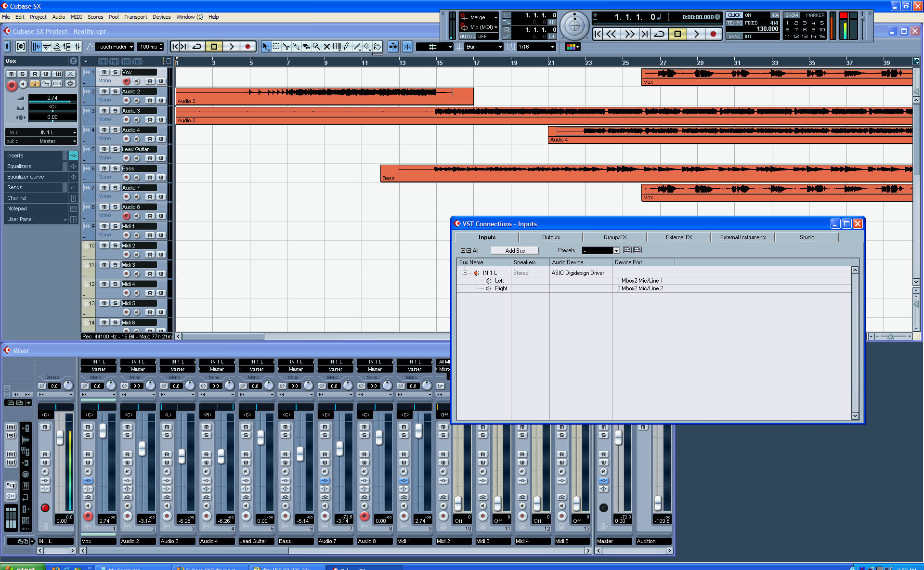The image size is (924, 570).
Task: Toggle record enable on Audio 3 track
Action: pos(127,120)
